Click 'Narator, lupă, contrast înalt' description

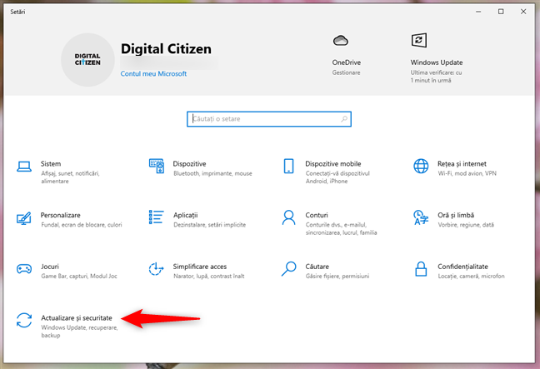tap(209, 276)
